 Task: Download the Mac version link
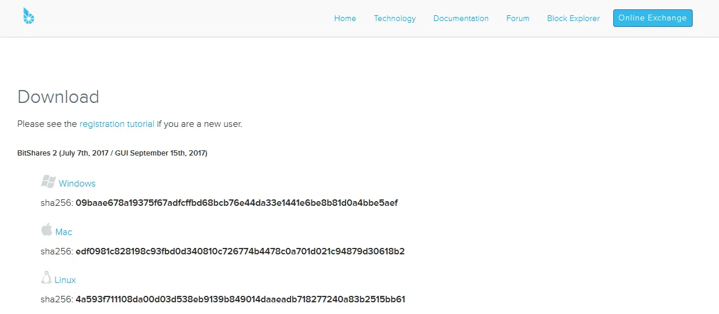[x=64, y=232]
